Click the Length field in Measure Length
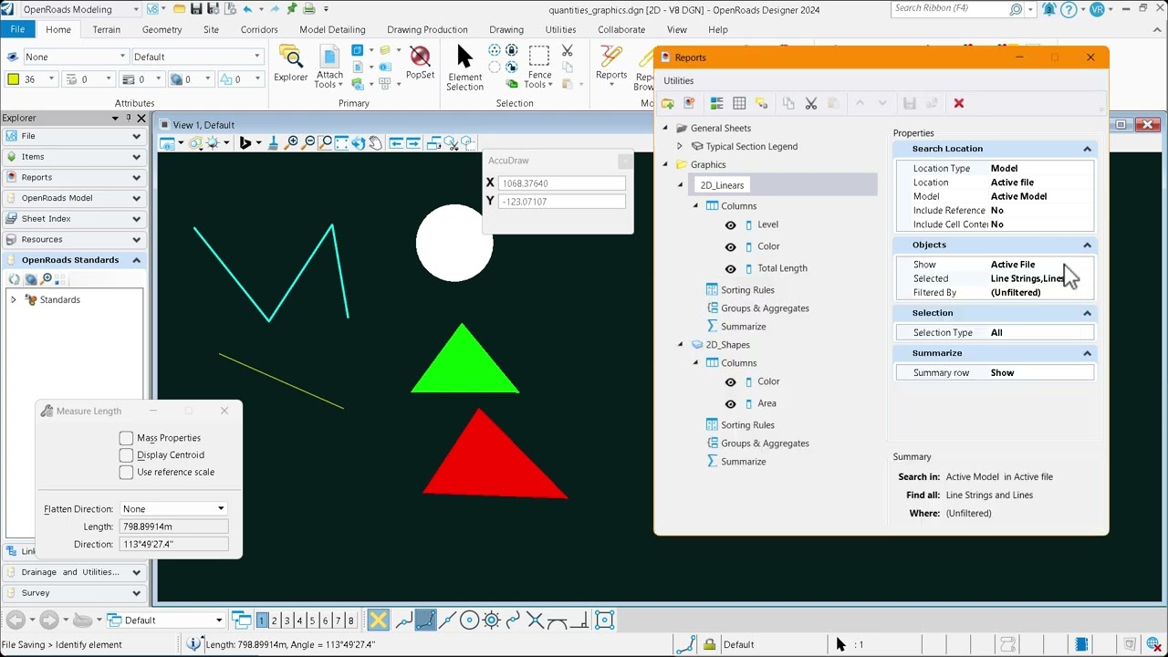The image size is (1168, 657). coord(173,527)
